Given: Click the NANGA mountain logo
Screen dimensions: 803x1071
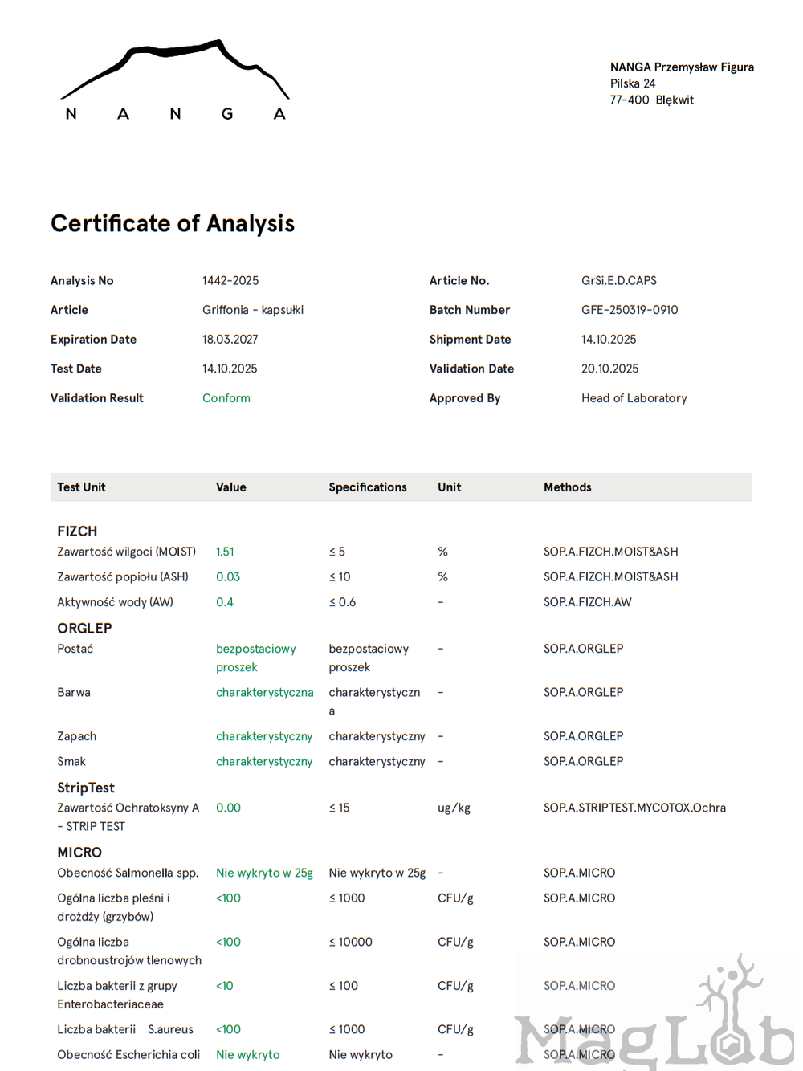Looking at the screenshot, I should click(x=174, y=80).
